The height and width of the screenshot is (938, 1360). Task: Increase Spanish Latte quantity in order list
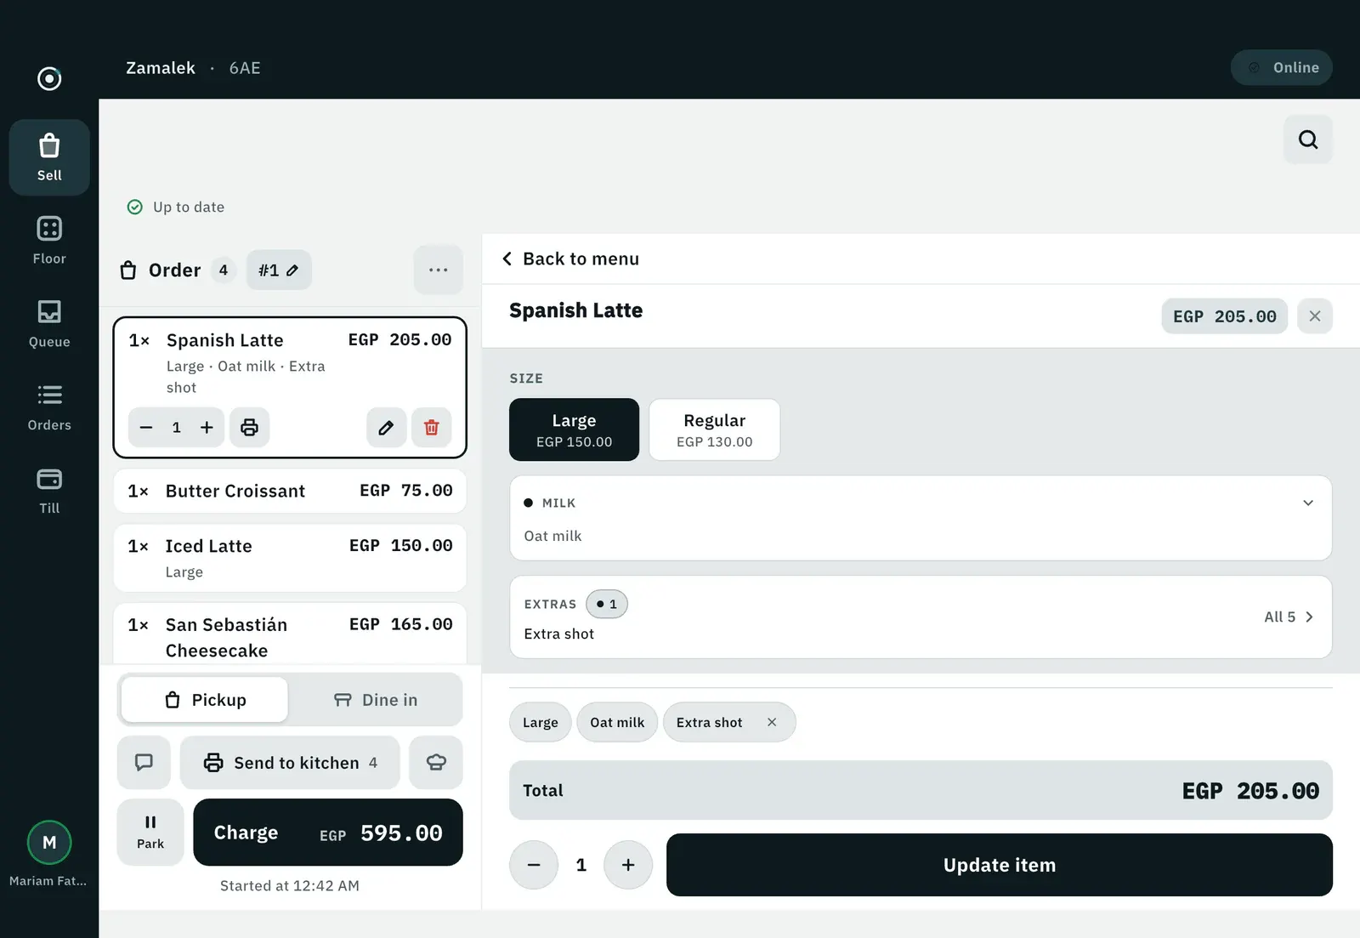207,427
